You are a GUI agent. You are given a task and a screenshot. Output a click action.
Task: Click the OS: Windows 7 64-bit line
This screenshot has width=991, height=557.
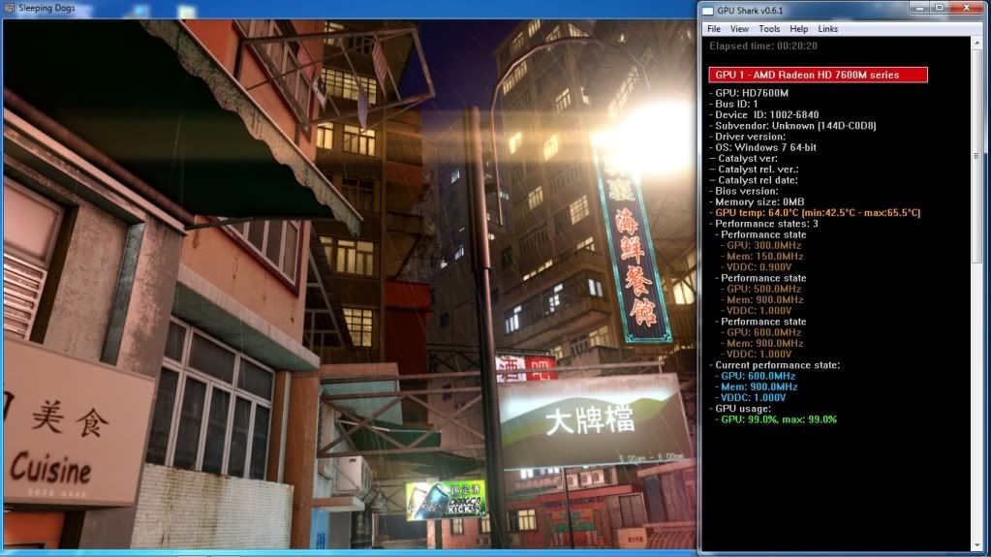[762, 147]
